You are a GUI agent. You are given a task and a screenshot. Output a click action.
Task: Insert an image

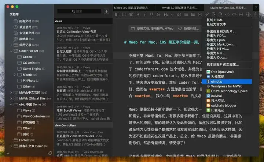[x=213, y=15]
